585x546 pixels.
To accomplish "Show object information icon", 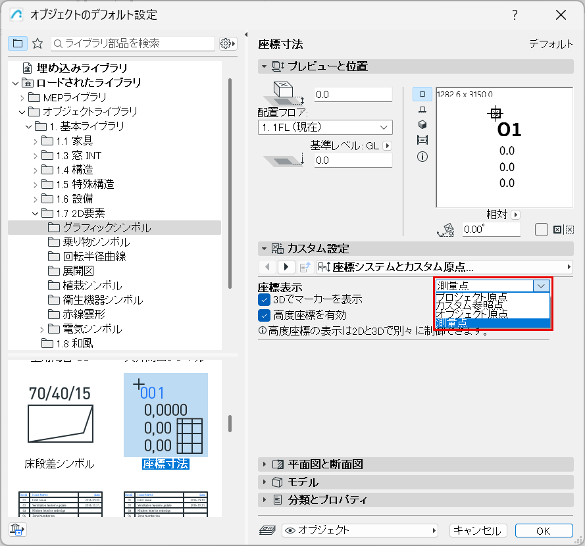I will tap(422, 157).
